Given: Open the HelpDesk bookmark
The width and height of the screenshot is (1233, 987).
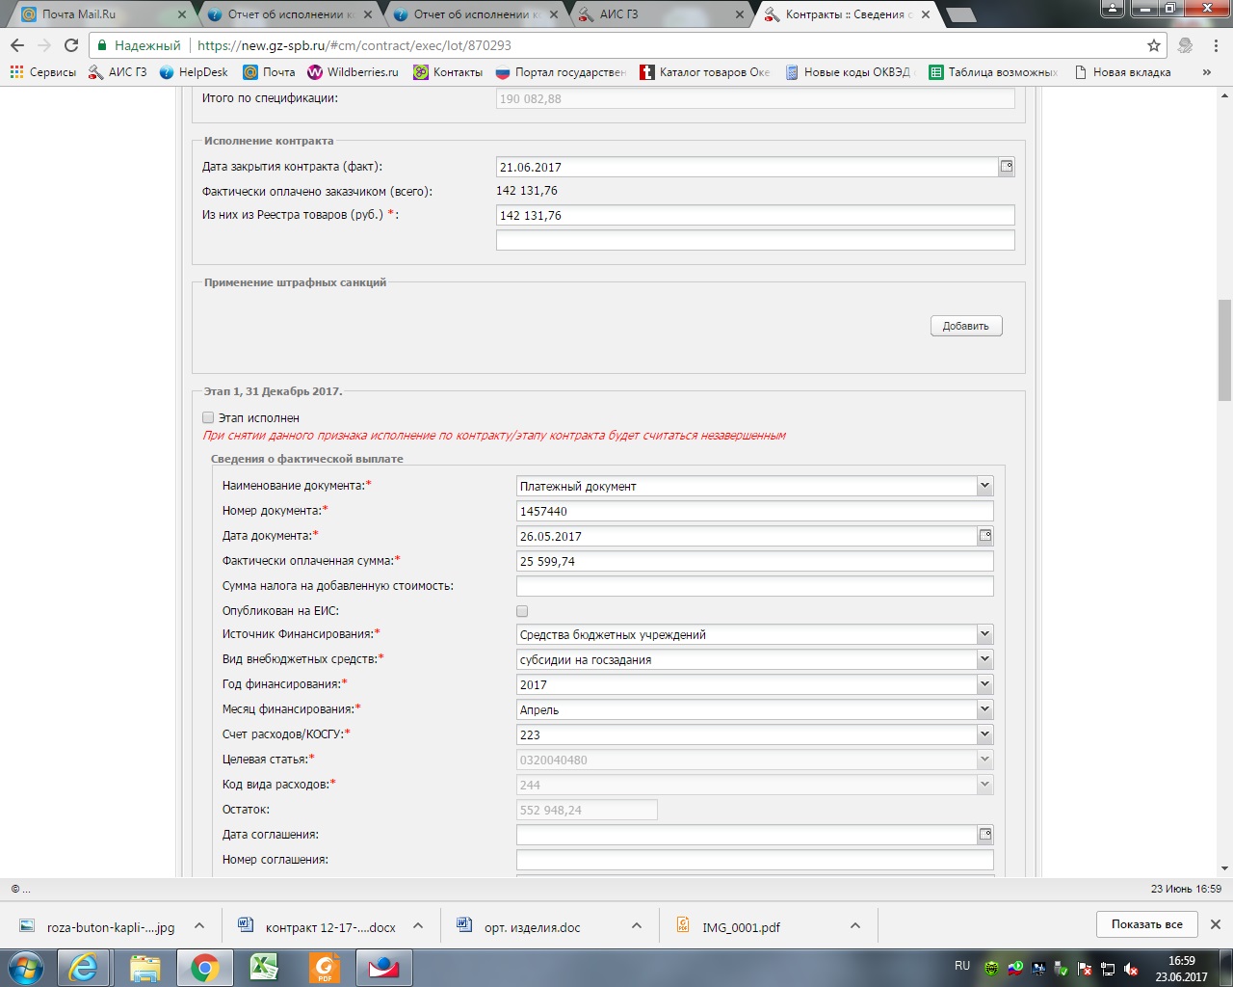Looking at the screenshot, I should [194, 72].
